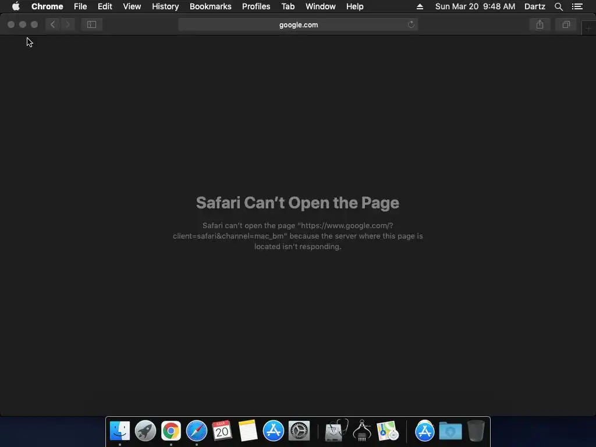Add a new tab with plus button
Viewport: 596px width, 447px height.
pyautogui.click(x=588, y=29)
